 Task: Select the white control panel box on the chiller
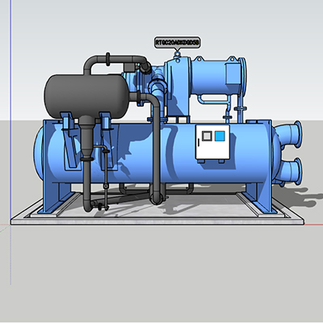pyautogui.click(x=212, y=142)
